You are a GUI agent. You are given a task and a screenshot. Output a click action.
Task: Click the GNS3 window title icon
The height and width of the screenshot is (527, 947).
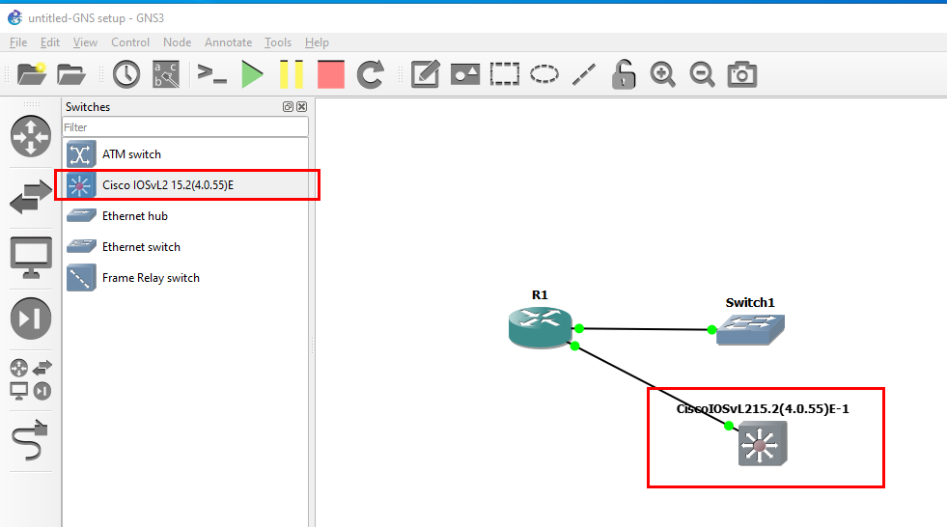pyautogui.click(x=15, y=17)
